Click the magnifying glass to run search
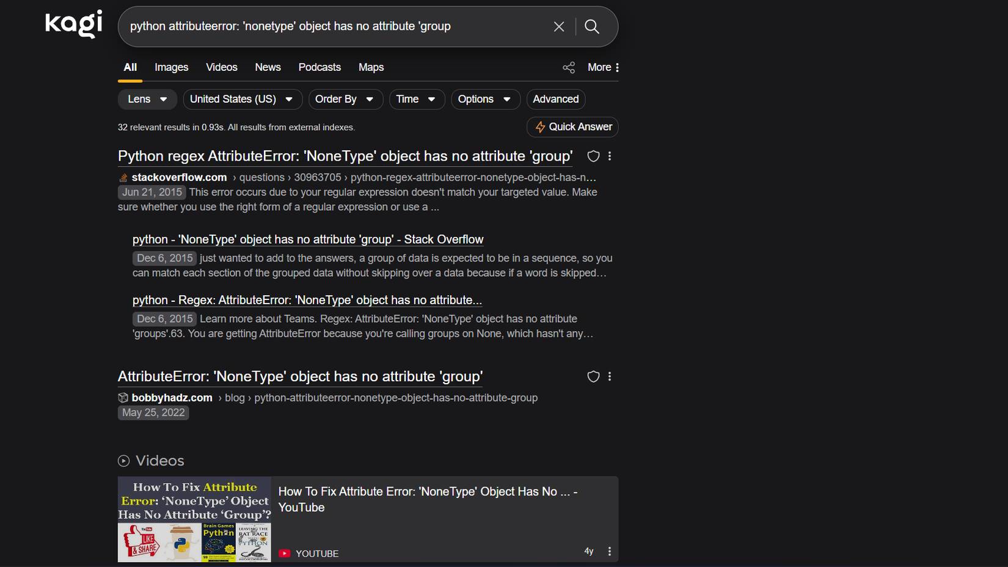Screen dimensions: 1008x567 pyautogui.click(x=591, y=26)
